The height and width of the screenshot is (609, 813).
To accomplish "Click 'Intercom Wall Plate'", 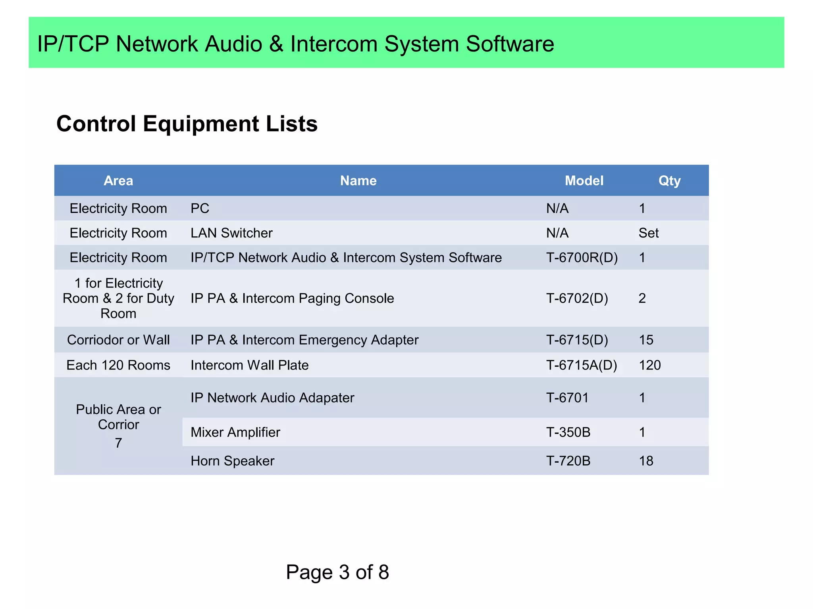I will click(249, 365).
